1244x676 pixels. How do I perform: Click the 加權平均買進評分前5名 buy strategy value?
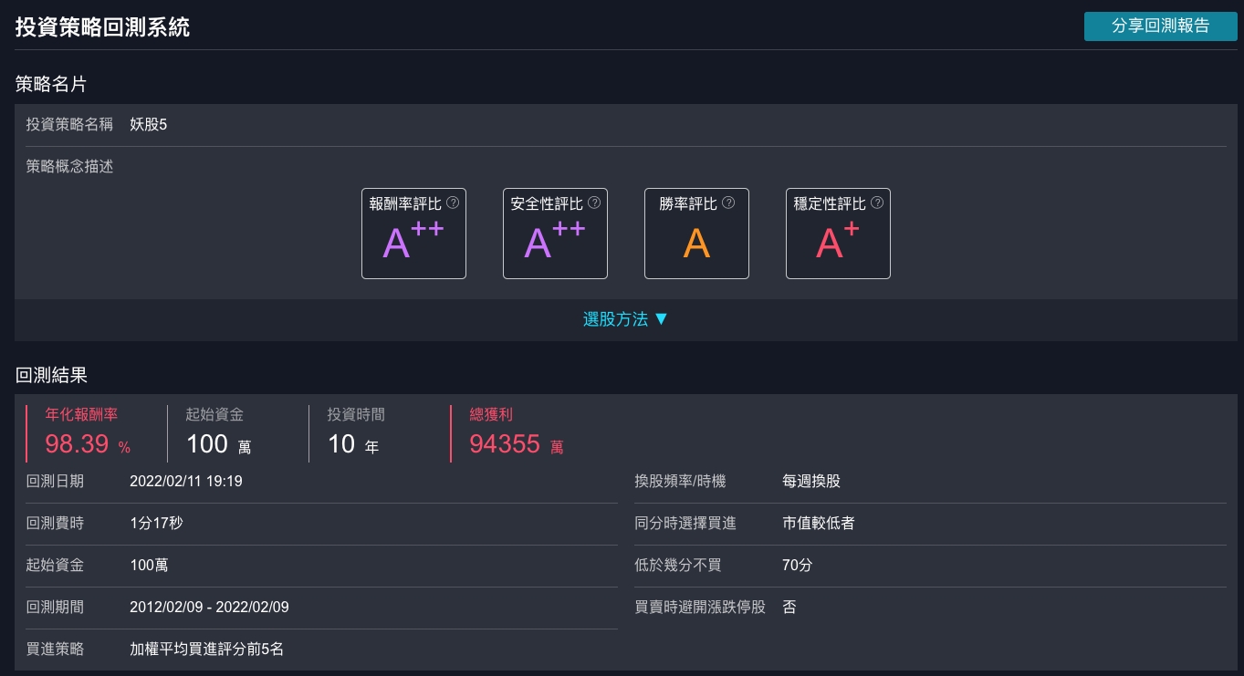206,650
